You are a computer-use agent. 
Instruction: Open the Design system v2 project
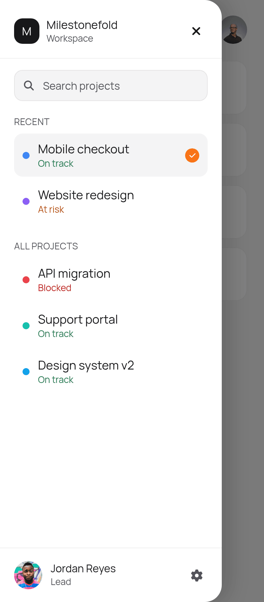click(111, 372)
